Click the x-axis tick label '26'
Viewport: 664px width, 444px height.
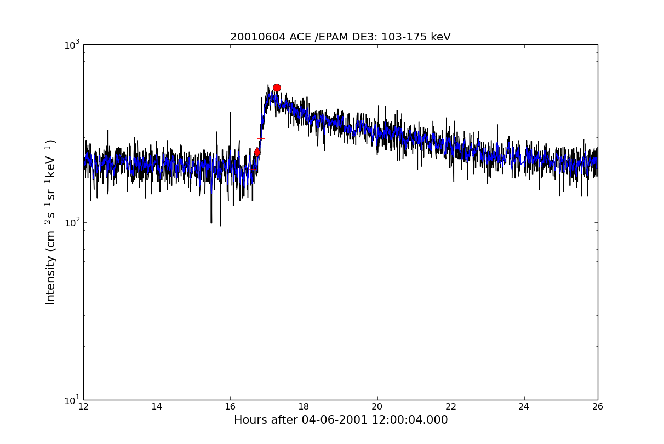pos(597,406)
